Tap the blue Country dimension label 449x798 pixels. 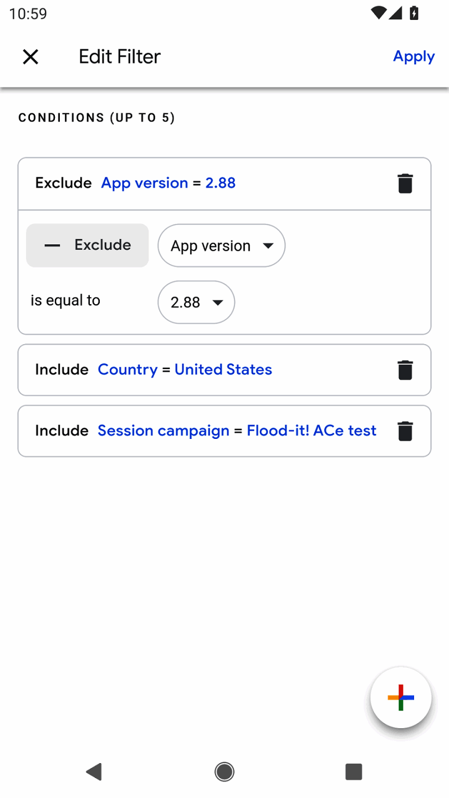pos(127,370)
